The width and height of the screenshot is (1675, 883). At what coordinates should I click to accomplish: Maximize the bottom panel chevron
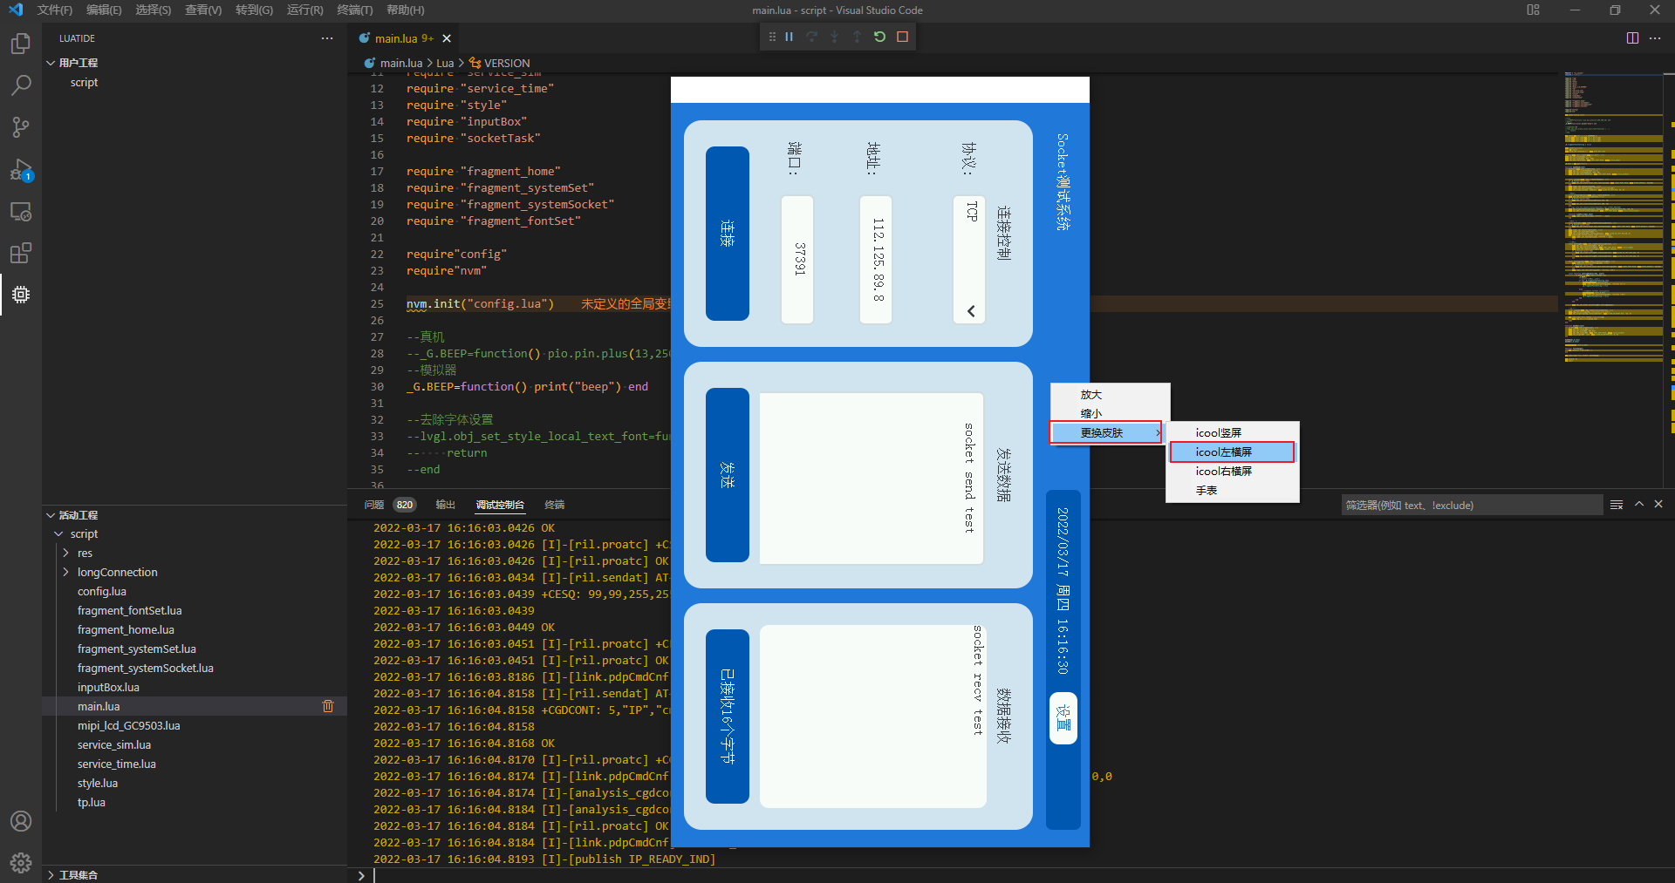(1639, 504)
